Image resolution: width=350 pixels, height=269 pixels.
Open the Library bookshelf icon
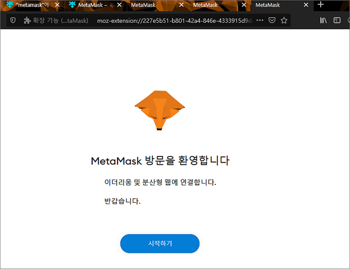coord(323,20)
